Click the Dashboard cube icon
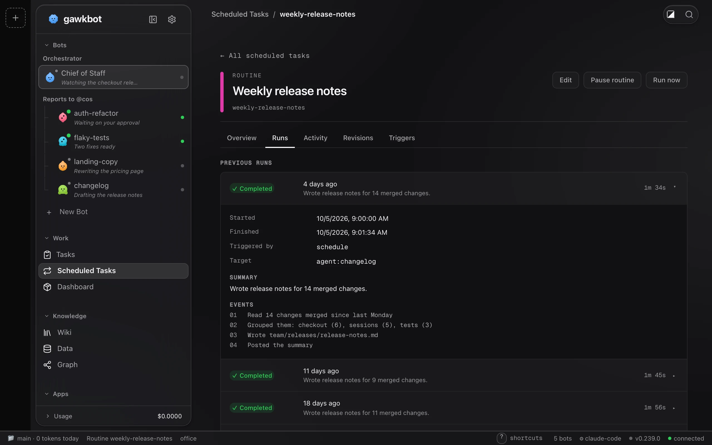 point(47,287)
